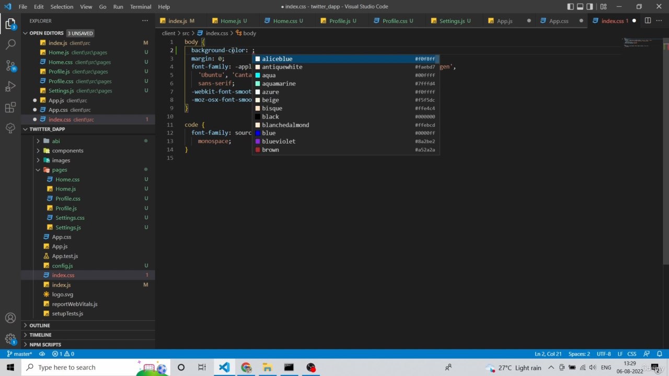
Task: Expand the abi folder
Action: 55,141
